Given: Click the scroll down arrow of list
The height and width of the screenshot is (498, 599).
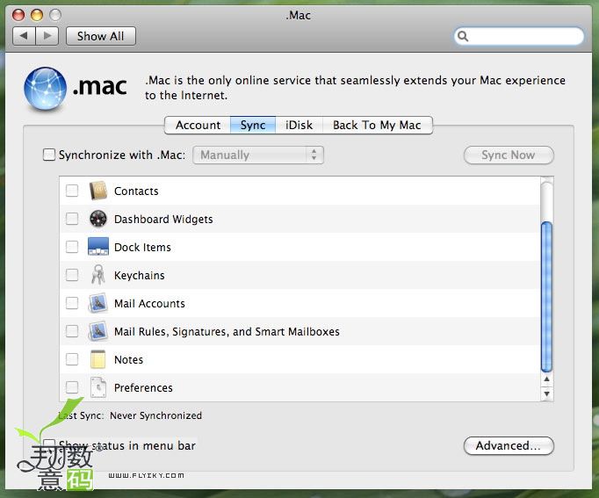Looking at the screenshot, I should (x=546, y=393).
